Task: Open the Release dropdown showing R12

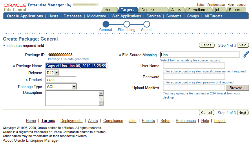Action: pos(52,73)
